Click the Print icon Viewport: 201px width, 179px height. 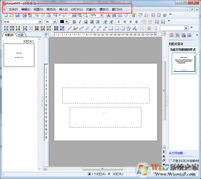(24, 15)
